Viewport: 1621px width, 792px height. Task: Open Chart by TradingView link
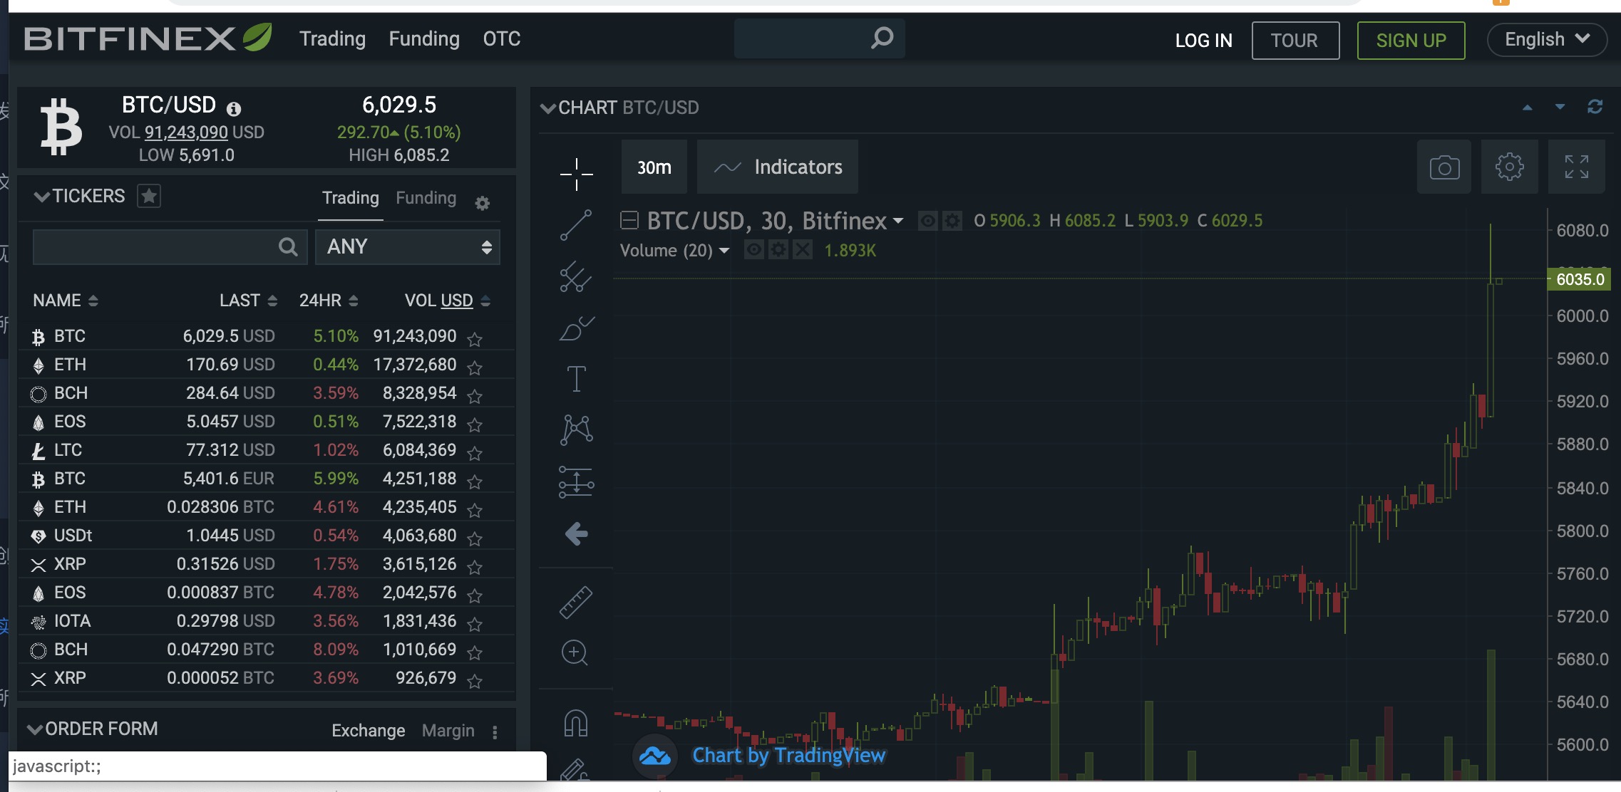pos(788,756)
